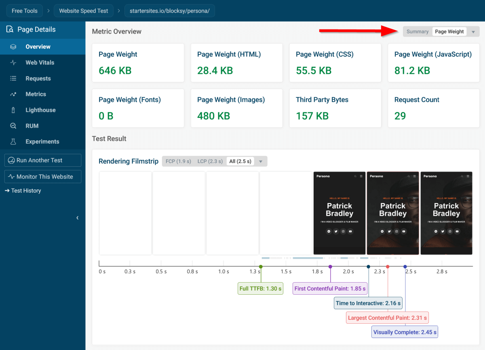Select the Page Weight metric view
Image resolution: width=485 pixels, height=350 pixels.
[x=449, y=31]
